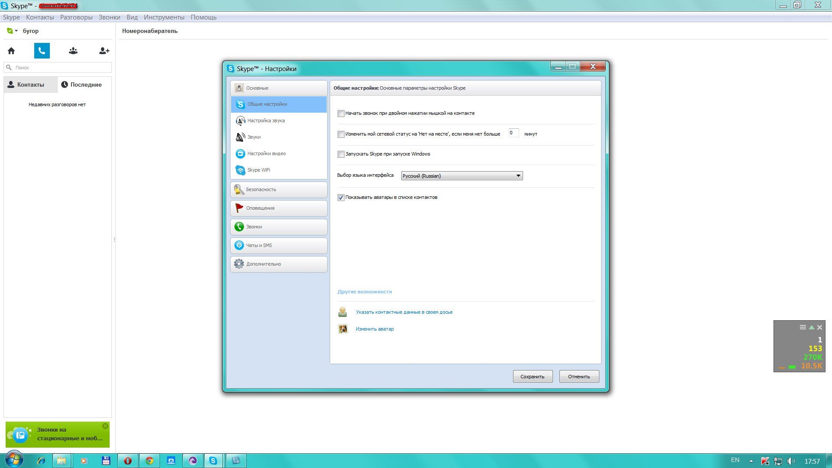Expand the Оповещения section
This screenshot has height=468, width=832.
279,208
